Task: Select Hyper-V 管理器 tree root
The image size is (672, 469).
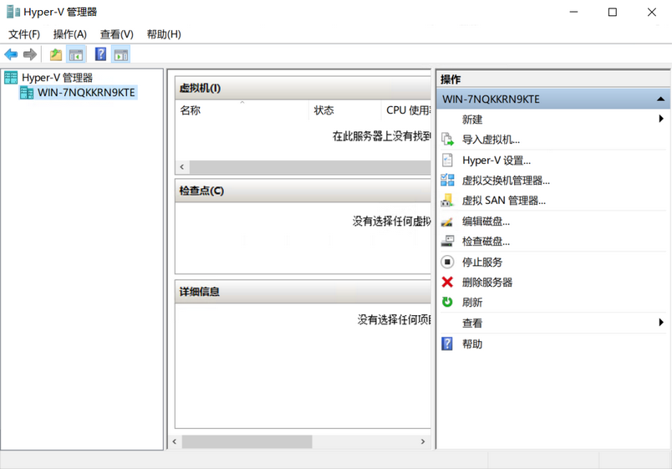Action: pos(57,78)
